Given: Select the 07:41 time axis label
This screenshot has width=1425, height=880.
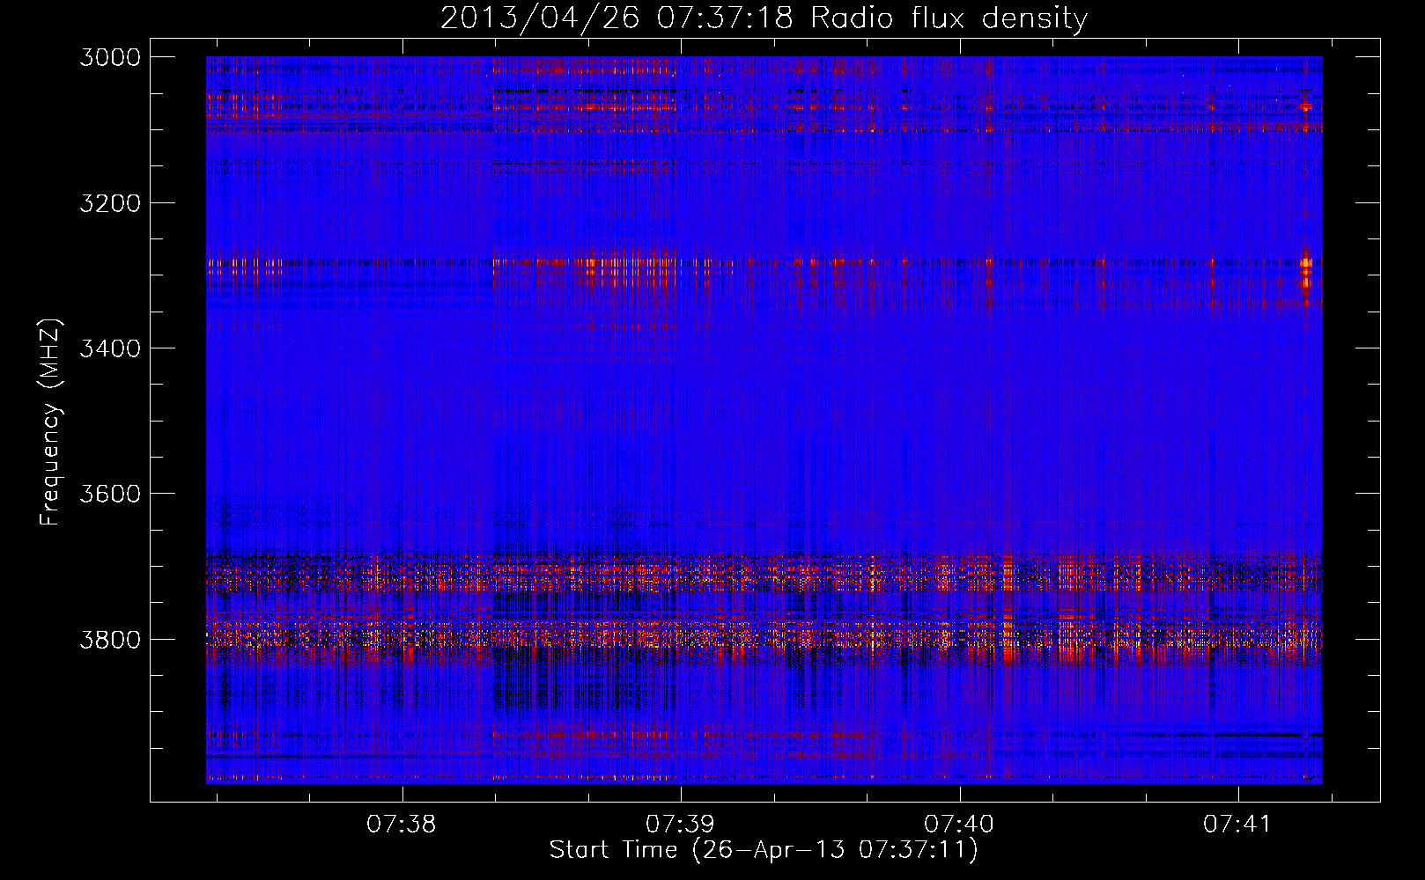Looking at the screenshot, I should [1237, 825].
